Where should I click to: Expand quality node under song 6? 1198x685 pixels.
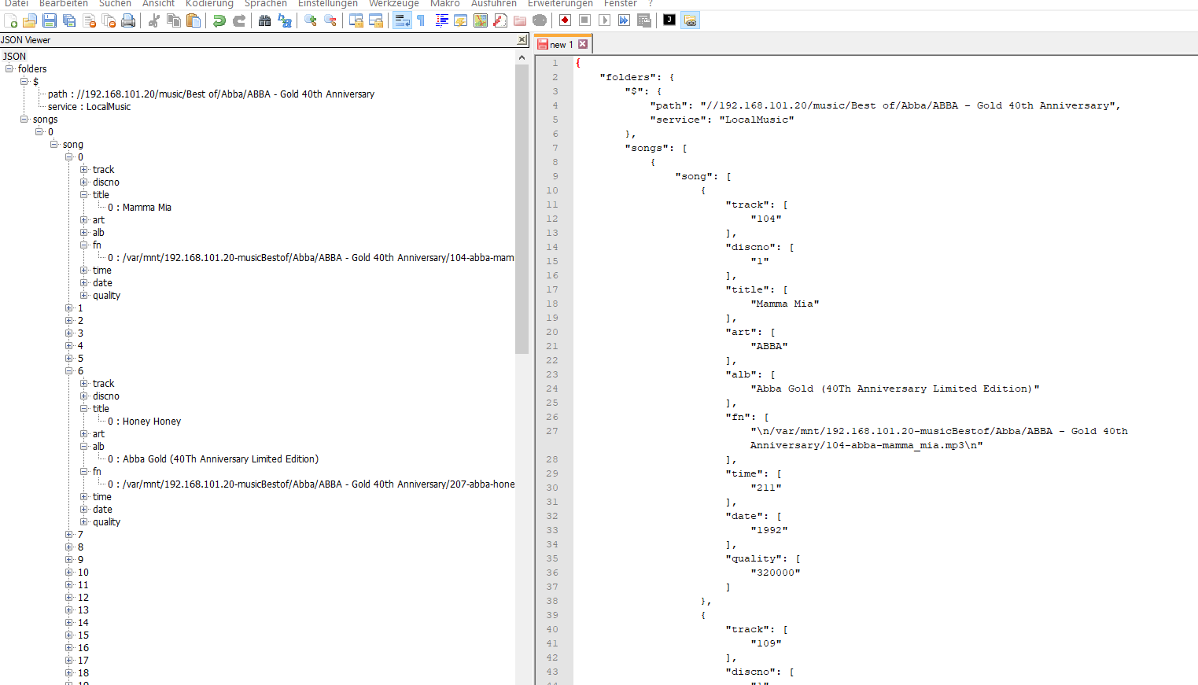pyautogui.click(x=84, y=522)
